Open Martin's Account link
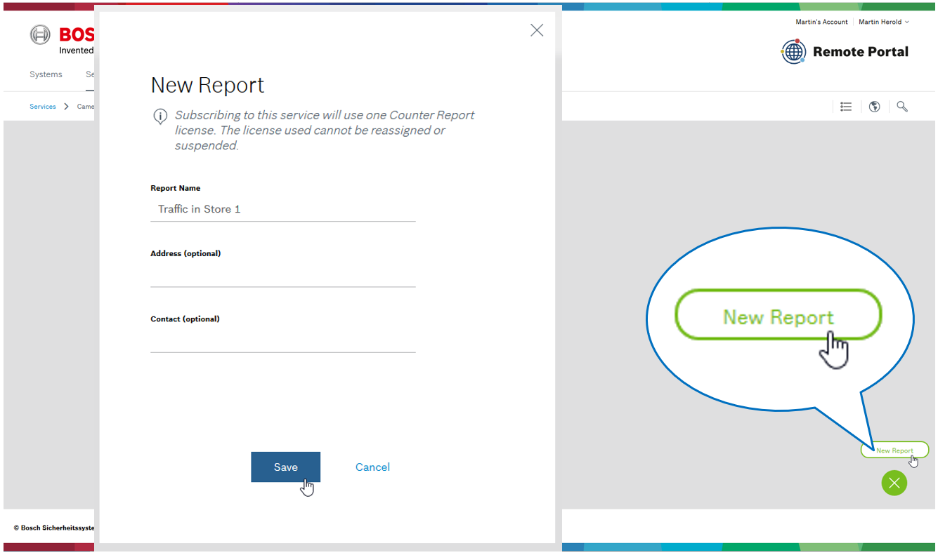This screenshot has width=938, height=555. (x=821, y=22)
